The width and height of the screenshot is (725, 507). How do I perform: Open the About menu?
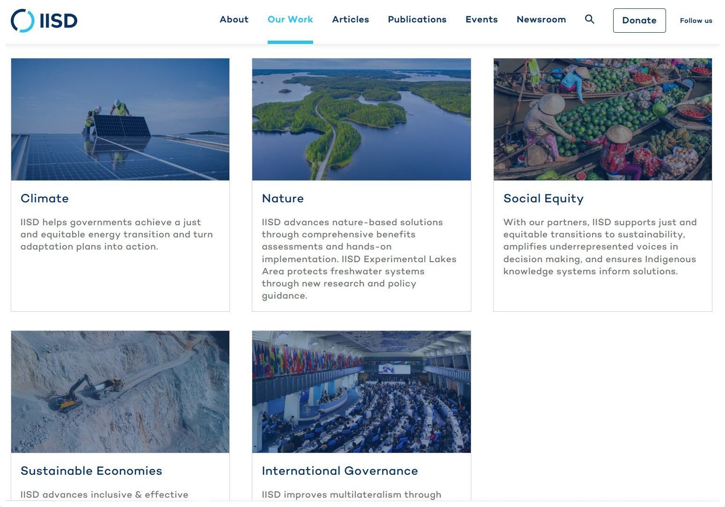point(234,19)
